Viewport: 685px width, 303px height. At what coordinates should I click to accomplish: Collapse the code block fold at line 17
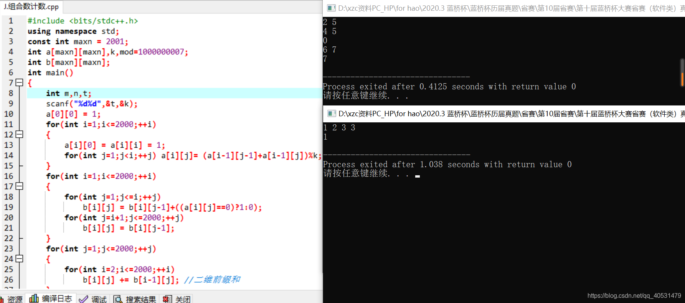click(x=20, y=186)
